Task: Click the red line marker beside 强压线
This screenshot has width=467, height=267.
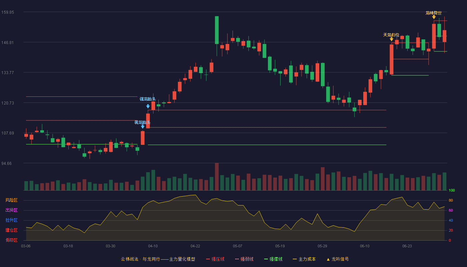Action: click(208, 259)
